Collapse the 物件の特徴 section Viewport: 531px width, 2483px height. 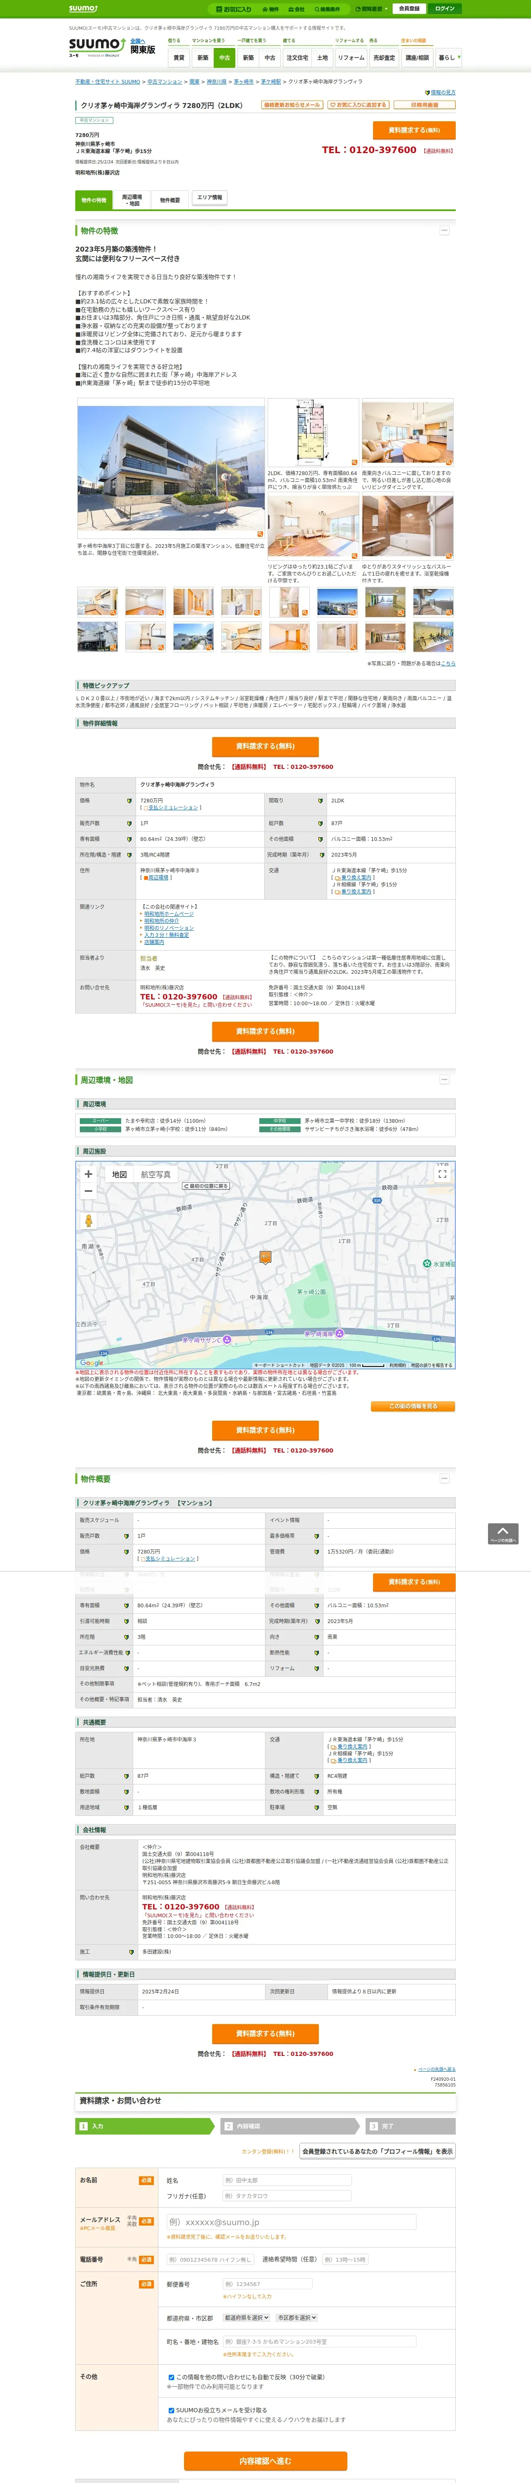click(444, 231)
